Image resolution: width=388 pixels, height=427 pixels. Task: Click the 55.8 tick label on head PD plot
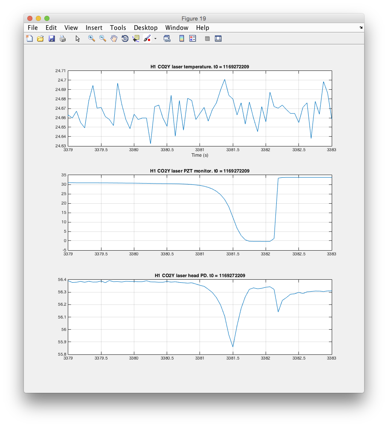62,354
